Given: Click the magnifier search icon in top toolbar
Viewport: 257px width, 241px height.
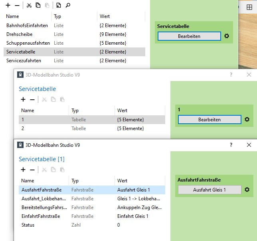Looking at the screenshot, I should (68, 6).
